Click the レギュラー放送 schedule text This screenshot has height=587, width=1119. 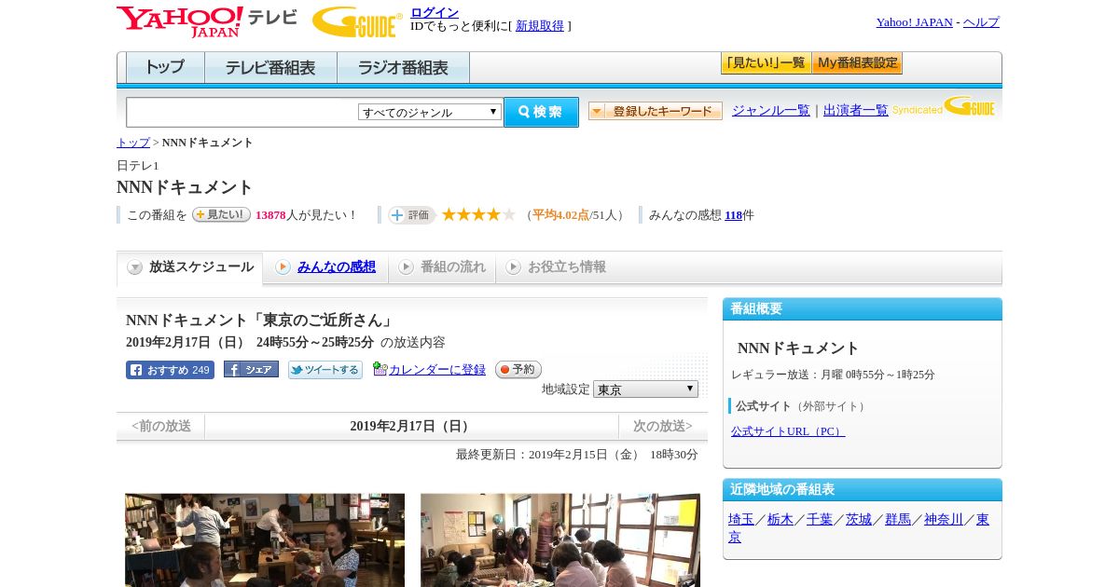(x=833, y=375)
